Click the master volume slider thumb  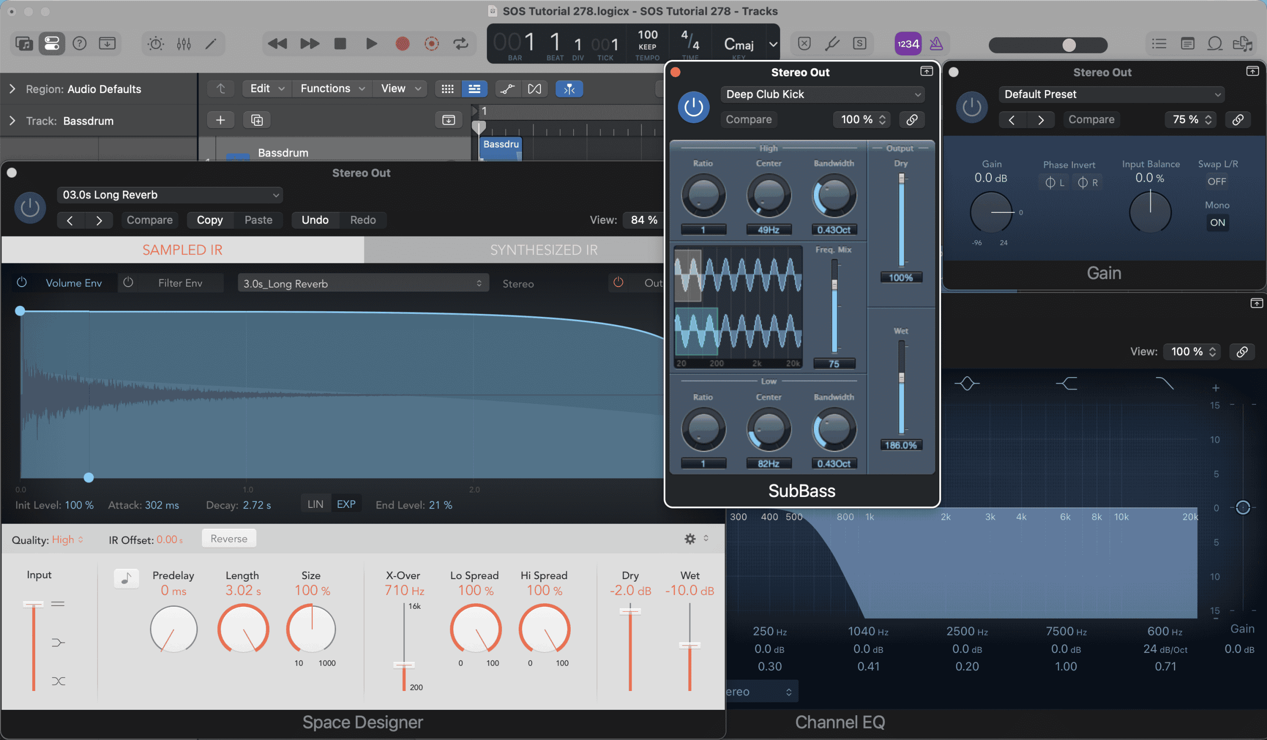(1069, 45)
